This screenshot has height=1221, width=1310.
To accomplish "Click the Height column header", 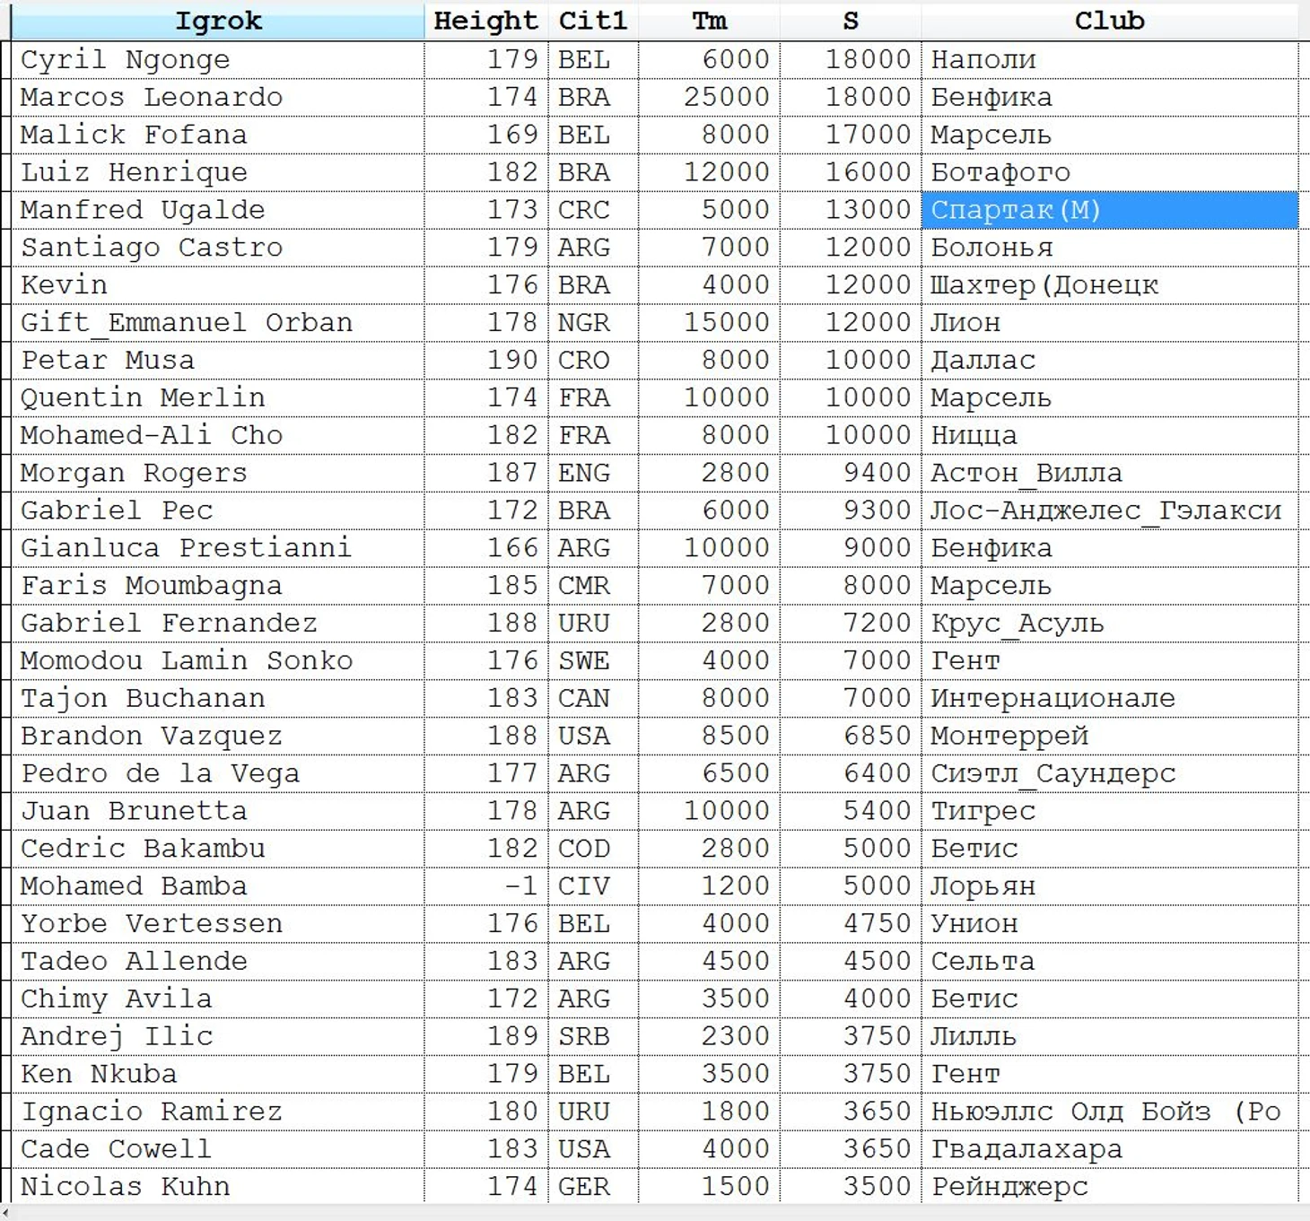I will 485,21.
